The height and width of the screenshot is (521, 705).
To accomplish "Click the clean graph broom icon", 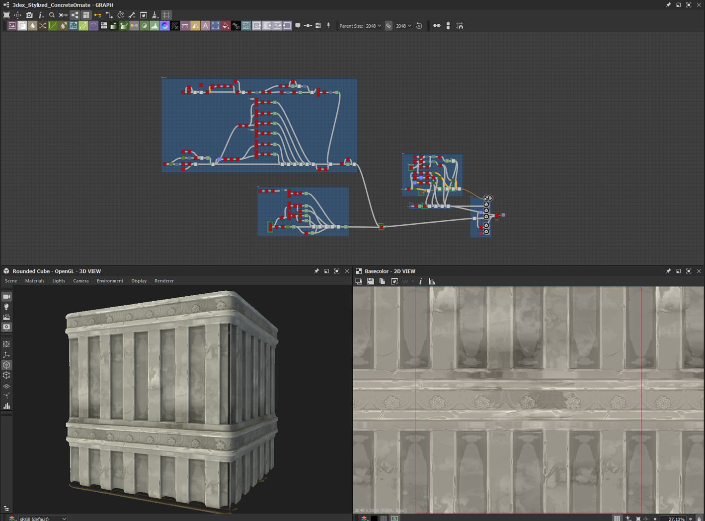I will click(x=155, y=15).
